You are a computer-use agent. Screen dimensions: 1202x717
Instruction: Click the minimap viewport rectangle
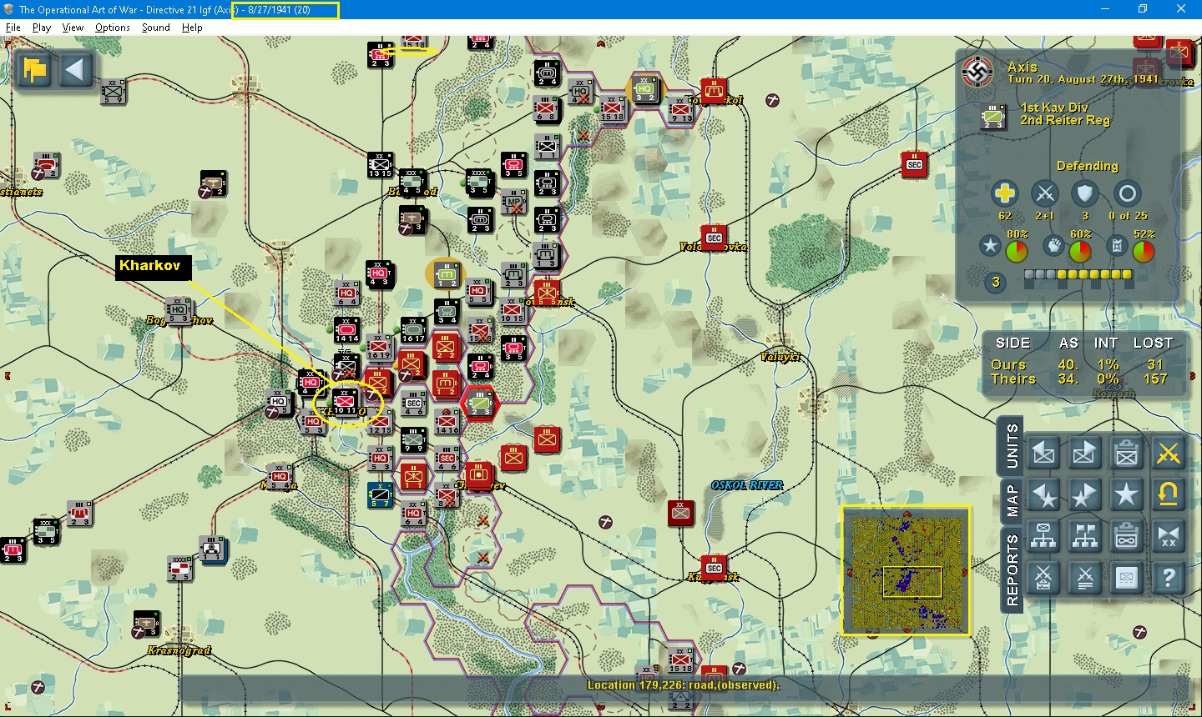(x=912, y=580)
